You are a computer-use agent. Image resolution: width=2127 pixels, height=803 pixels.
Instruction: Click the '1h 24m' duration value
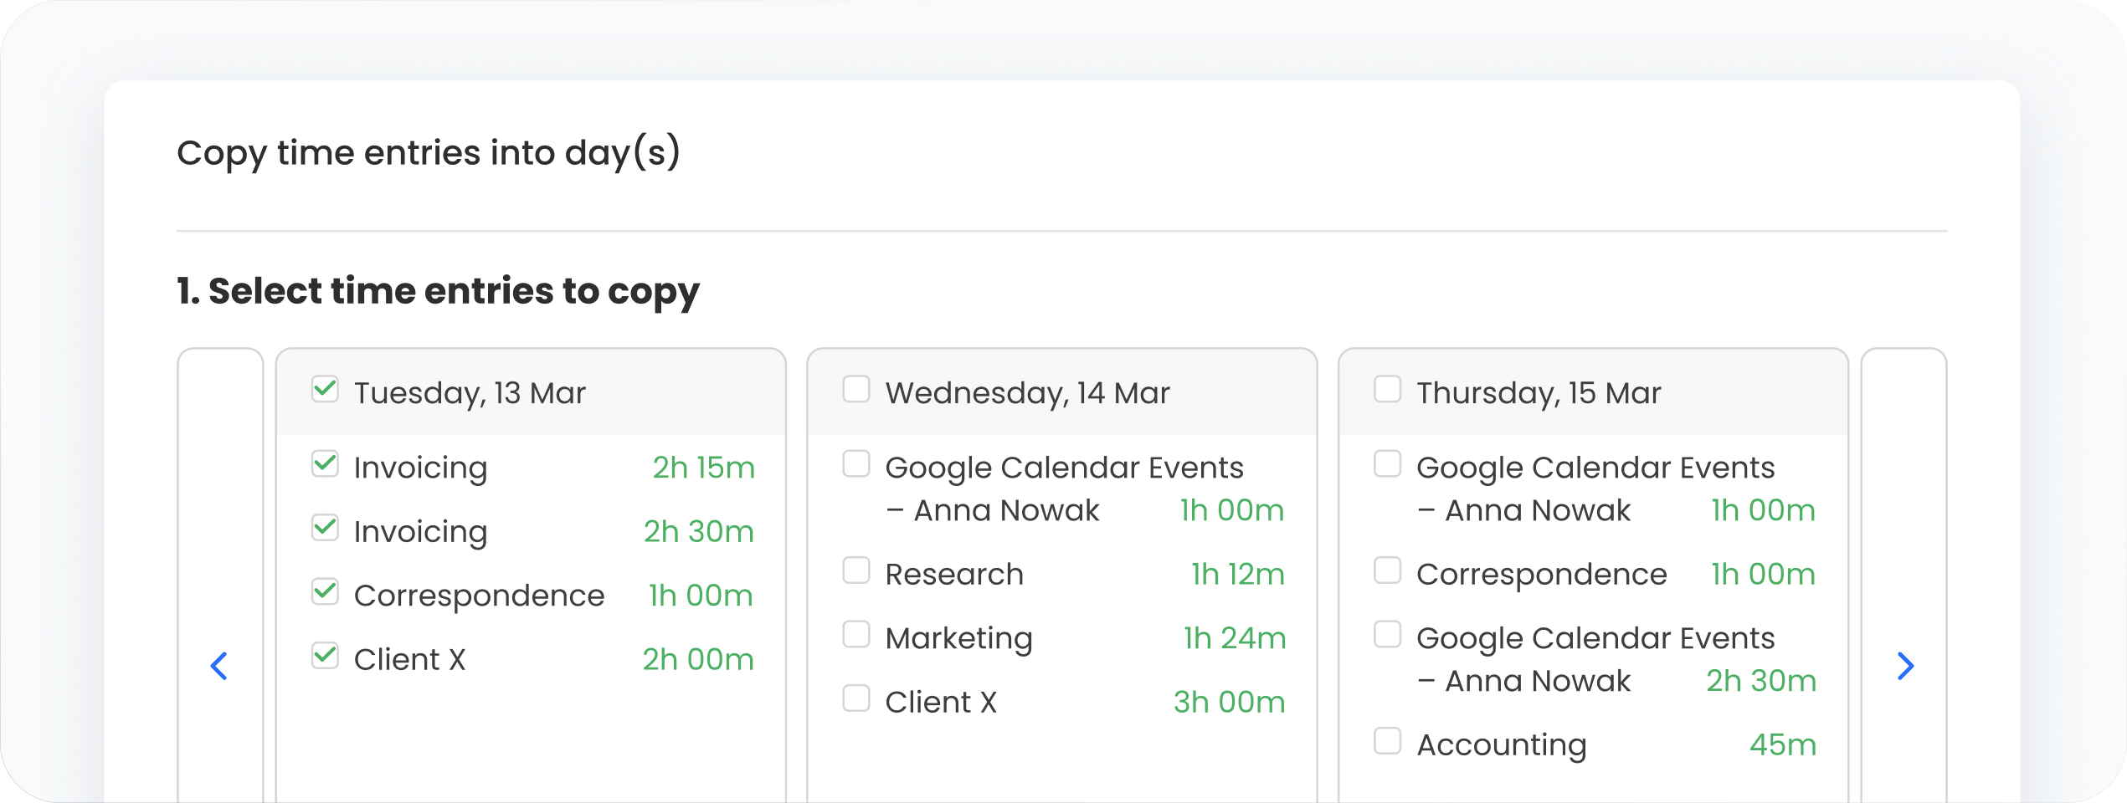[1235, 639]
